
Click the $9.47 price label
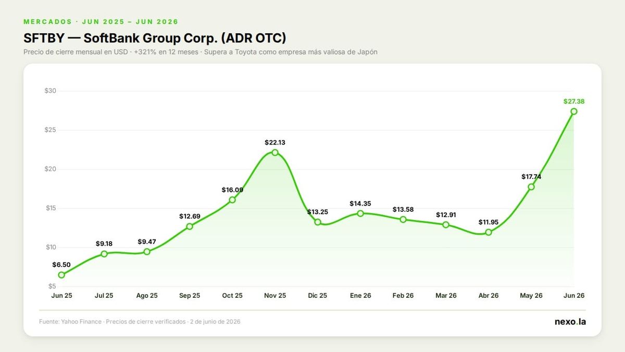(x=147, y=242)
